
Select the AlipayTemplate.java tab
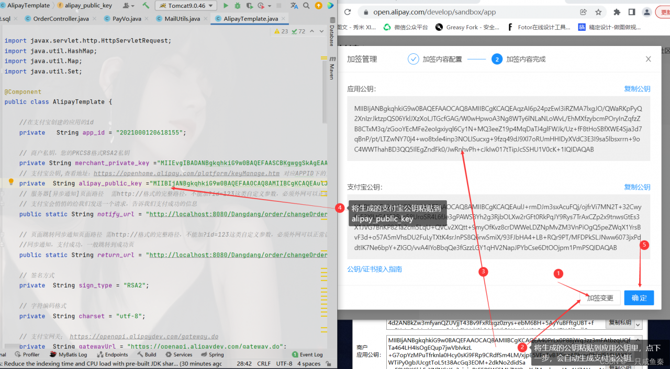[x=251, y=19]
